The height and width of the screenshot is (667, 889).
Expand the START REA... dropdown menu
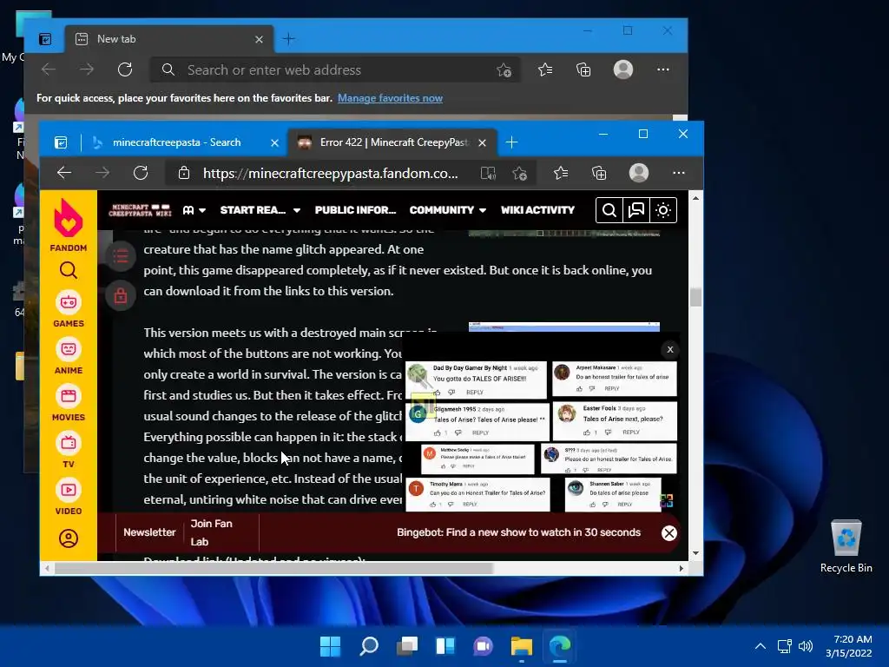[x=260, y=210]
